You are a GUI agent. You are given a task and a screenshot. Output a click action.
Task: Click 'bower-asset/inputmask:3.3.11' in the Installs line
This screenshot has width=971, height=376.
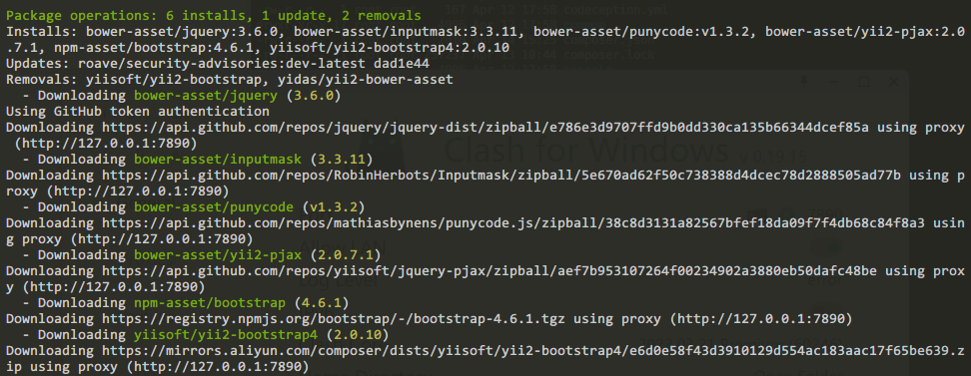click(x=410, y=31)
